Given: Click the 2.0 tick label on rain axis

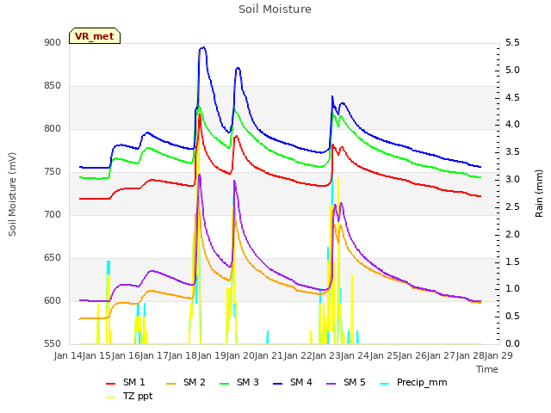Looking at the screenshot, I should (x=513, y=234).
